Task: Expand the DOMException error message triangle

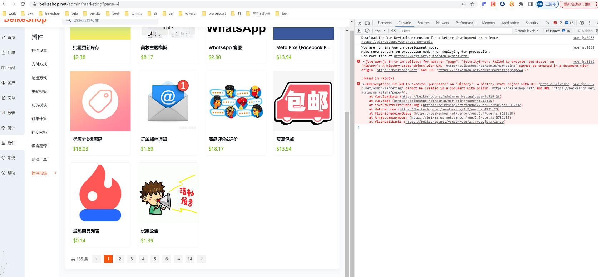Action: (x=364, y=84)
